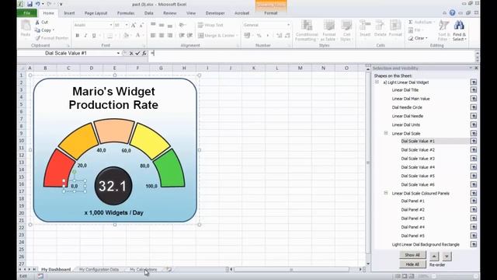Open Excel Help question mark icon
The height and width of the screenshot is (280, 497).
(452, 12)
